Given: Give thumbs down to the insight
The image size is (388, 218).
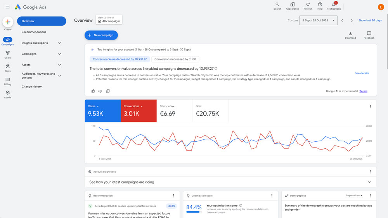Looking at the screenshot, I should [x=100, y=91].
